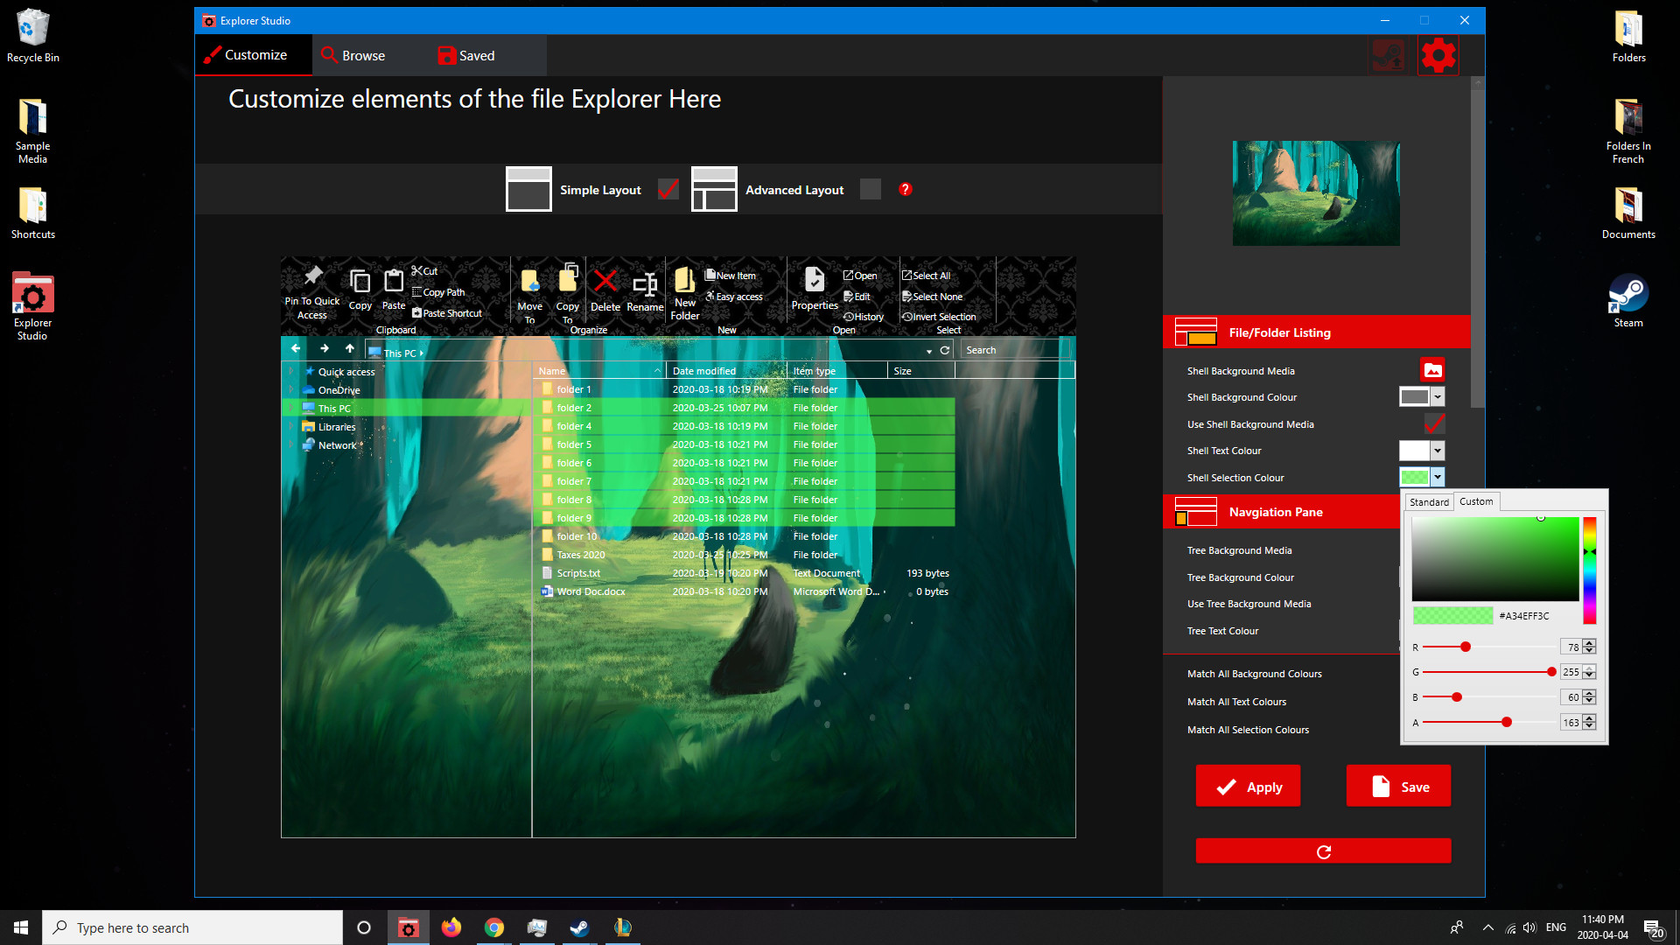Click Match All Selection Colours
This screenshot has height=945, width=1680.
[x=1248, y=730]
